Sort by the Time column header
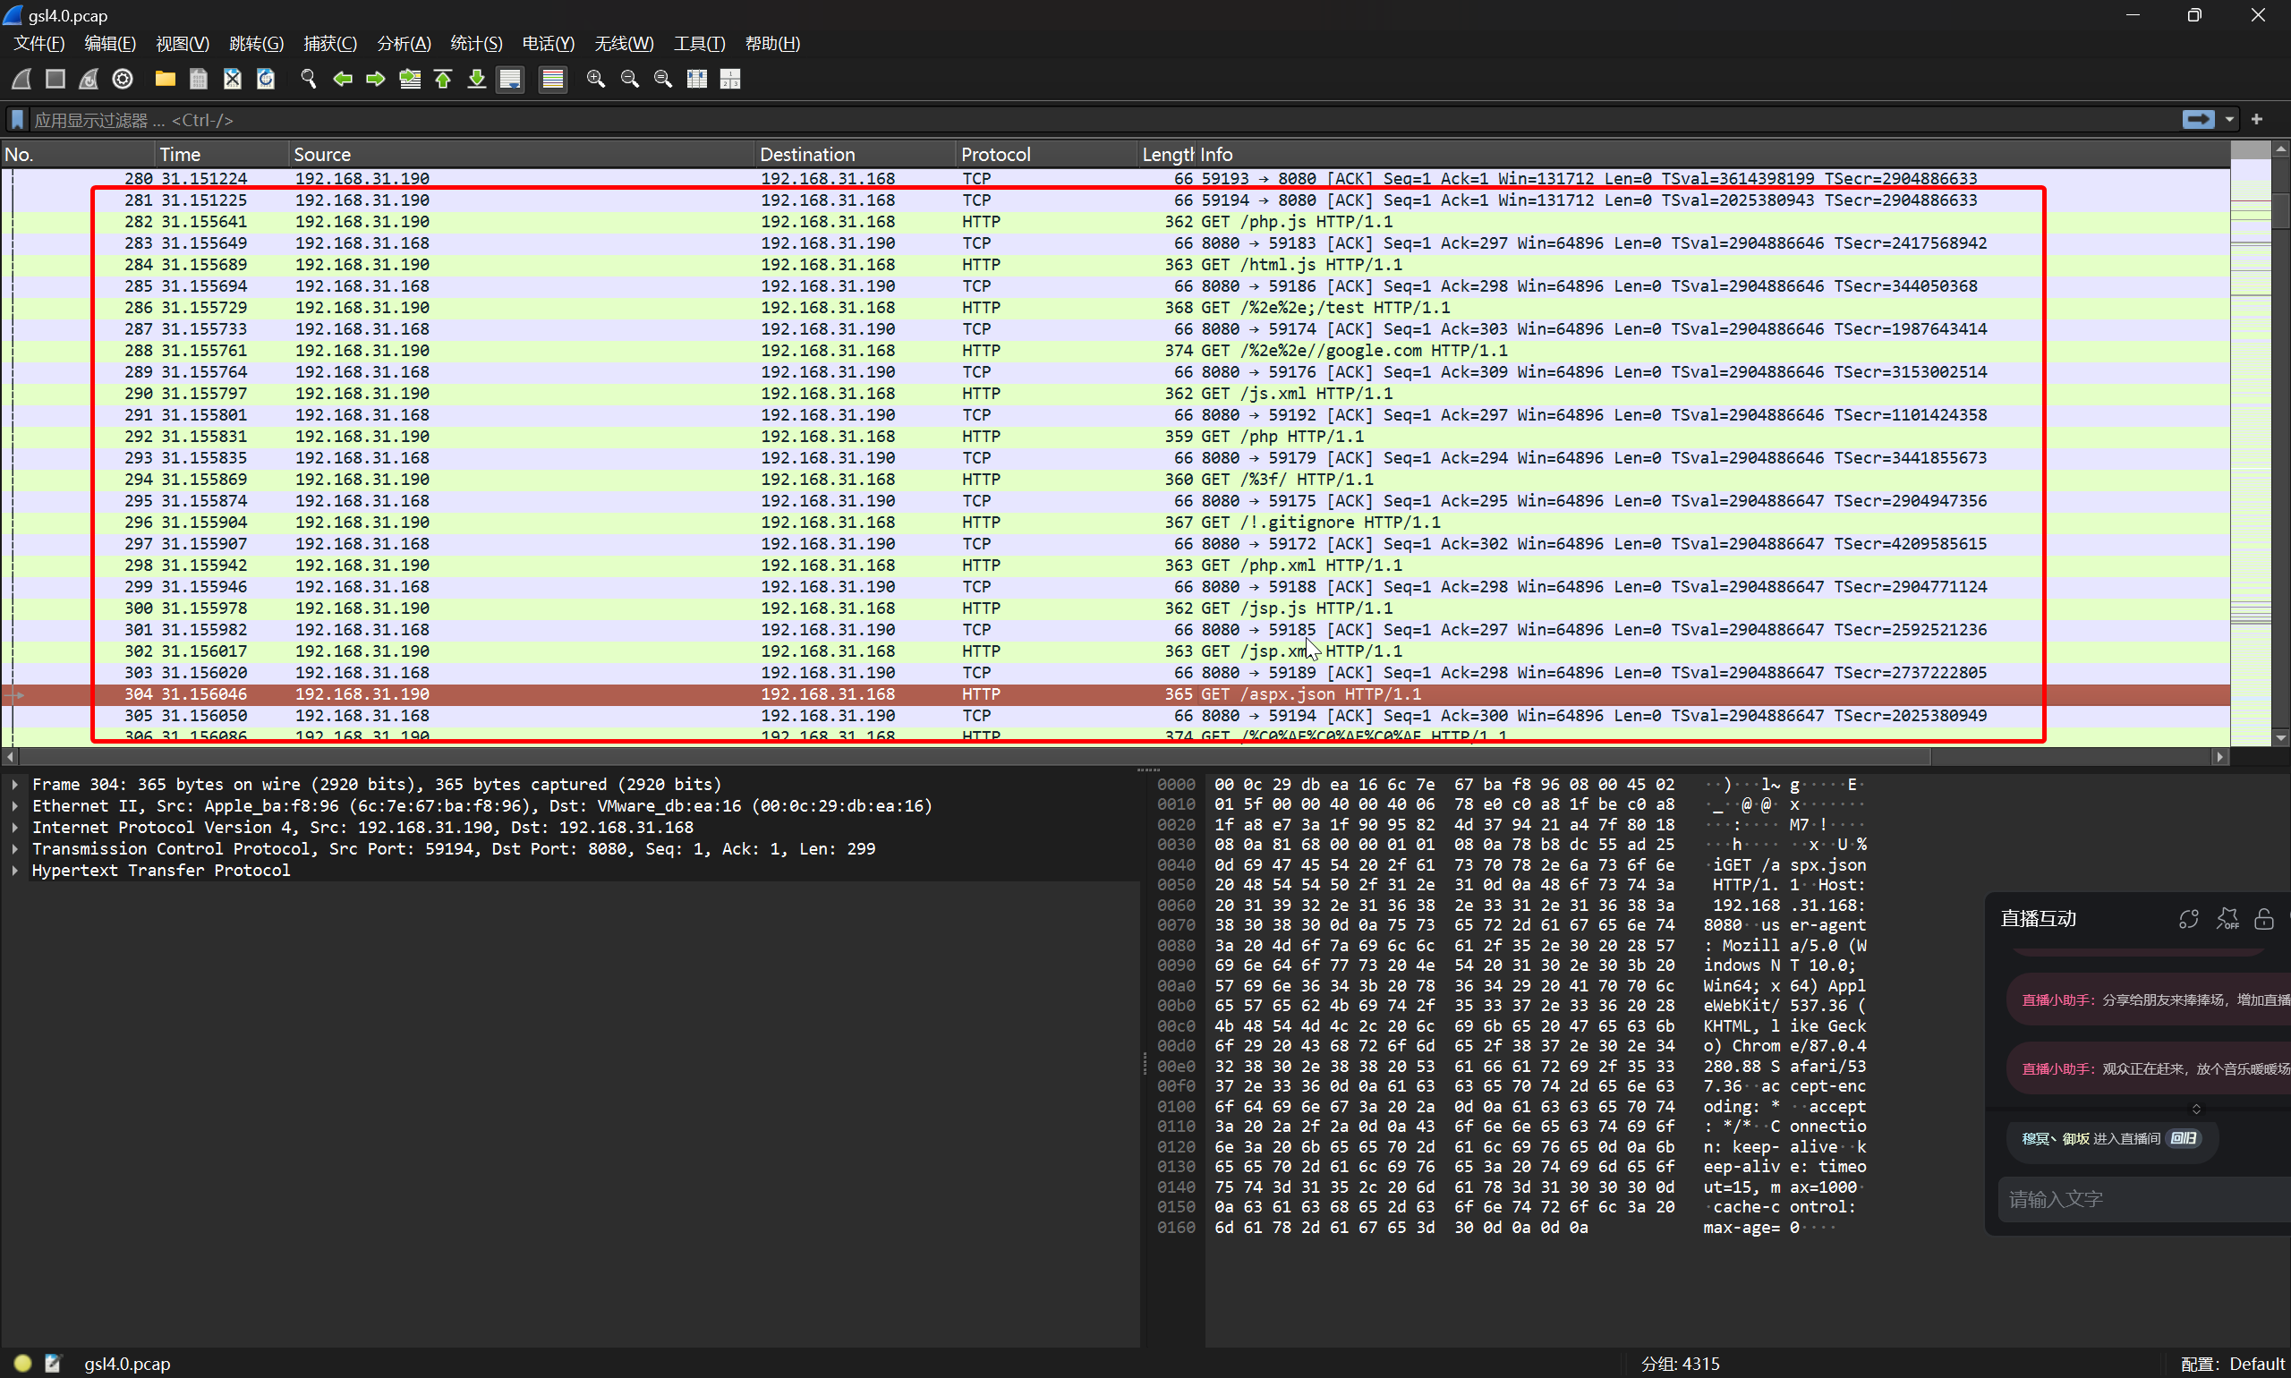This screenshot has width=2291, height=1378. [x=222, y=154]
